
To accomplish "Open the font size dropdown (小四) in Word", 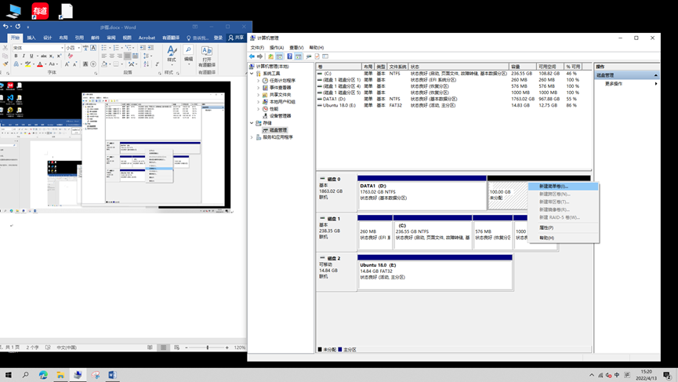I will (x=78, y=48).
